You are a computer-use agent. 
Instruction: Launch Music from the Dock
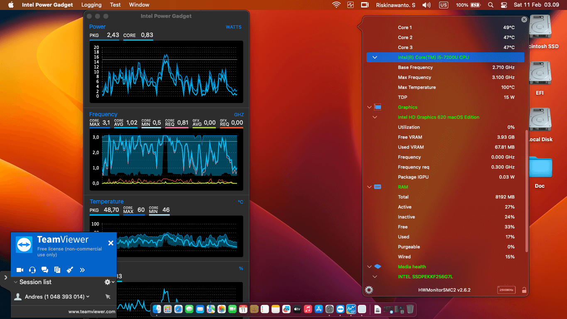coord(308,309)
